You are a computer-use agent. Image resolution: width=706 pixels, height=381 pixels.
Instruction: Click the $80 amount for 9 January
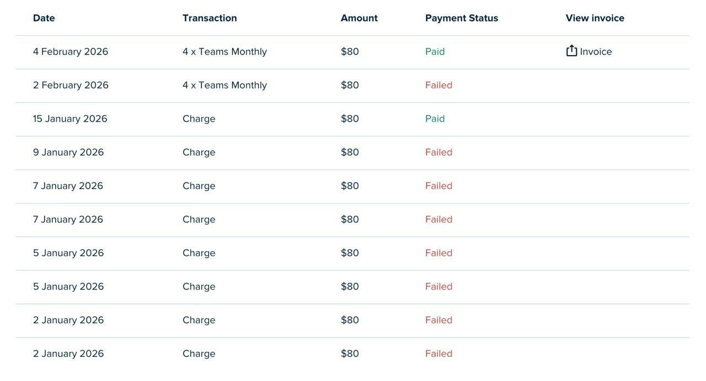pyautogui.click(x=350, y=153)
